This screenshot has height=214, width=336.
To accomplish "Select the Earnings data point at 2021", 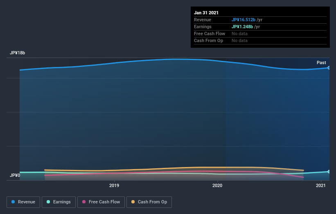I will (x=329, y=172).
